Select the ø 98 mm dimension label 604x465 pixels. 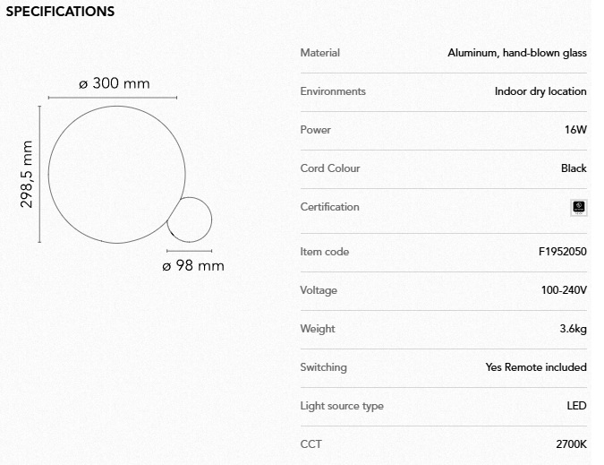pyautogui.click(x=193, y=266)
